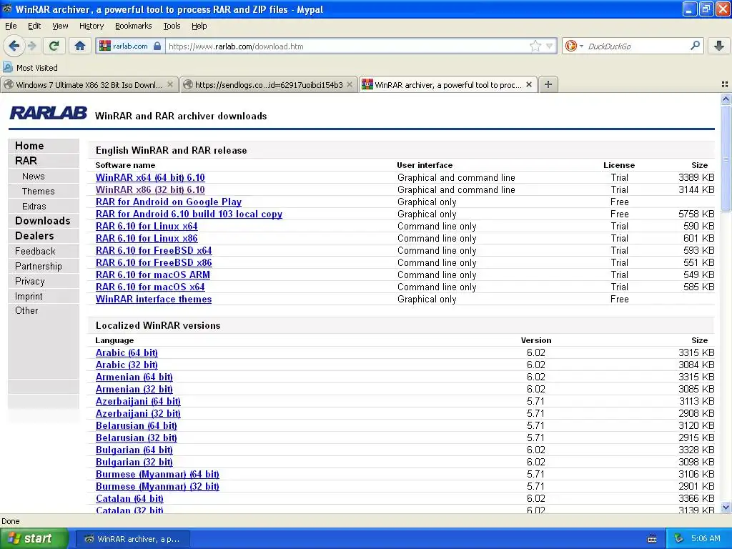Open News in the sidebar
This screenshot has height=549, width=732.
tap(33, 176)
